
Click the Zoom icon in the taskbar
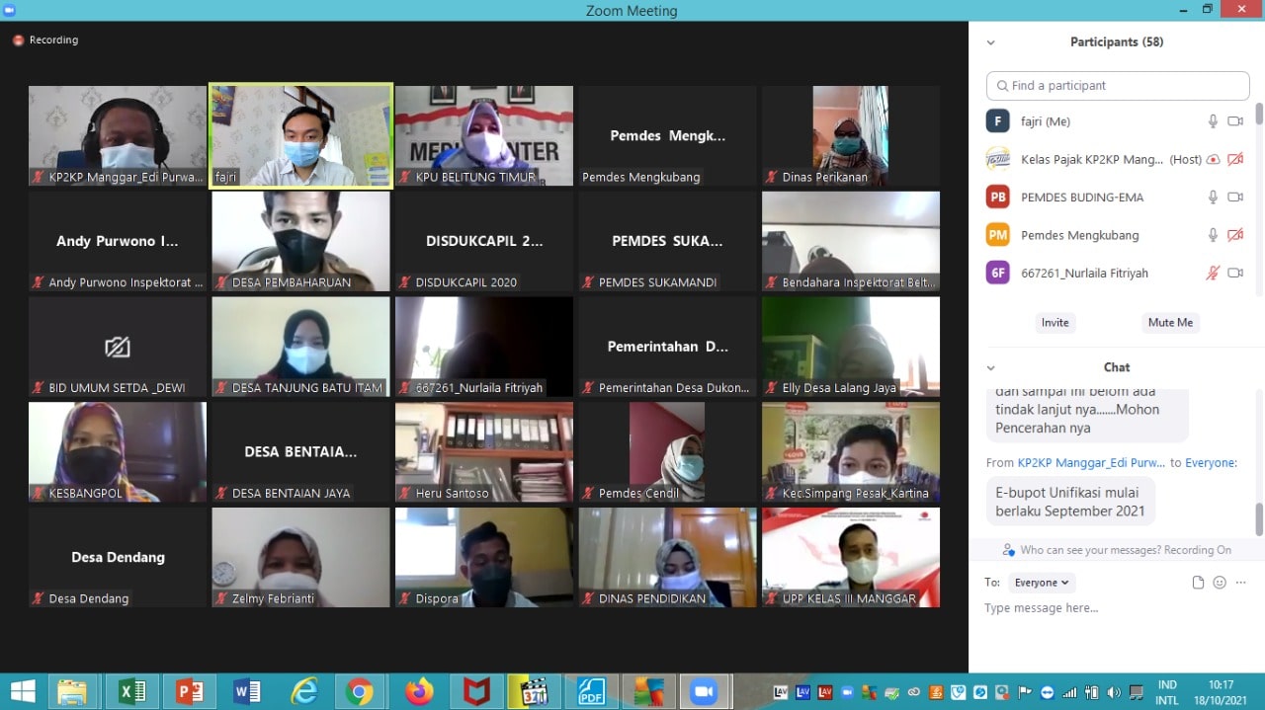point(704,691)
